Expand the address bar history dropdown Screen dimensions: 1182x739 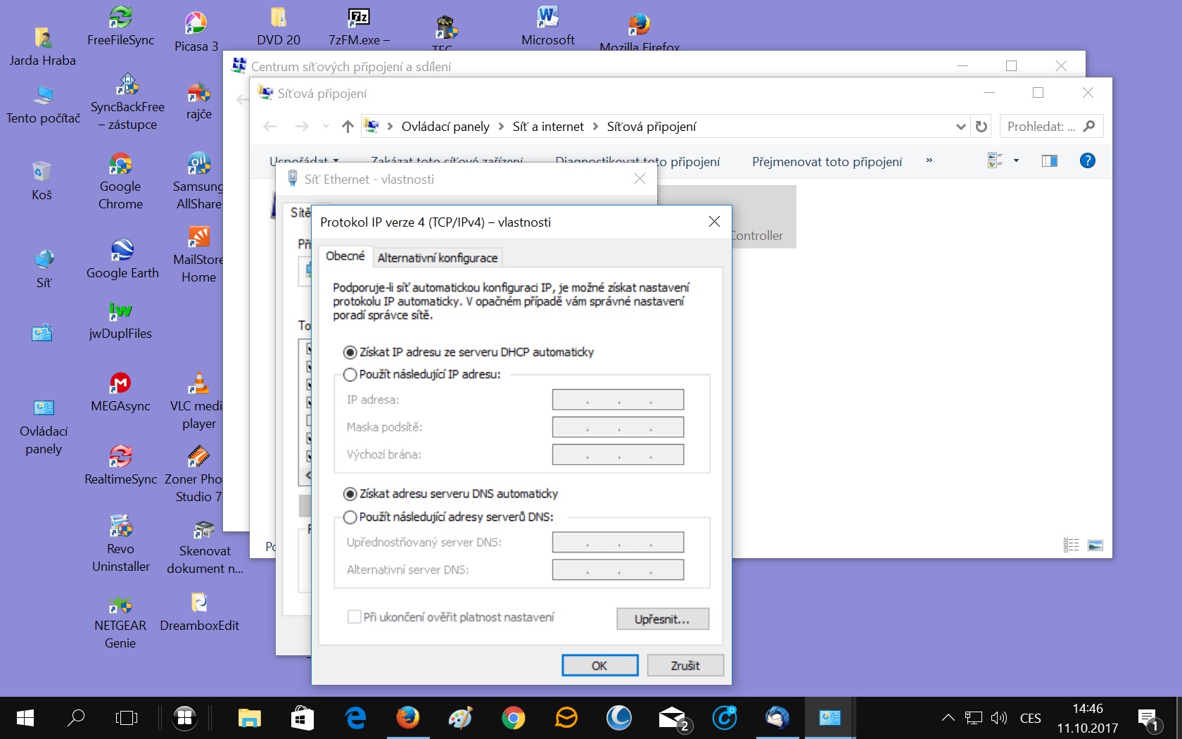tap(960, 127)
